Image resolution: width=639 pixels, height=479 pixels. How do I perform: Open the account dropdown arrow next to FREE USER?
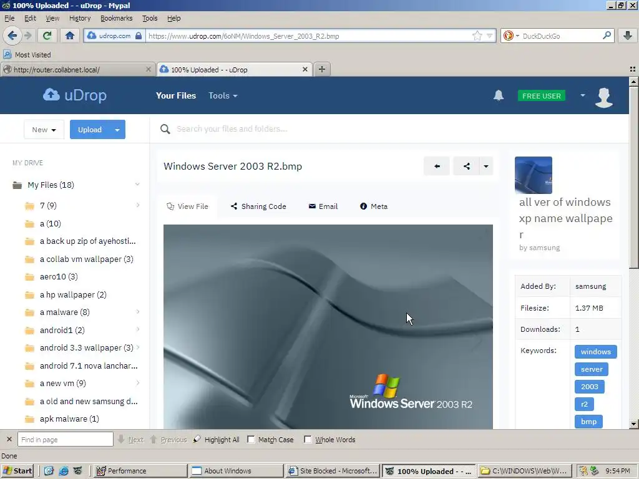point(583,95)
